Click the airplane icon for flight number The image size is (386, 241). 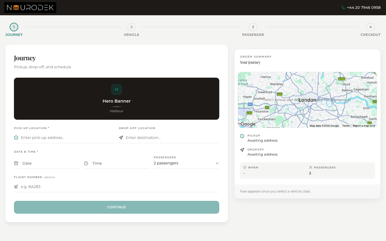click(x=16, y=187)
